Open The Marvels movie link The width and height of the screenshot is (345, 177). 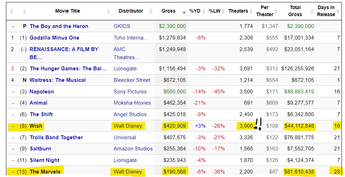[x=45, y=172]
